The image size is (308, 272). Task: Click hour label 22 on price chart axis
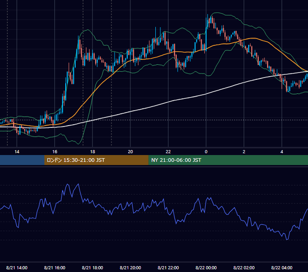tap(168, 151)
